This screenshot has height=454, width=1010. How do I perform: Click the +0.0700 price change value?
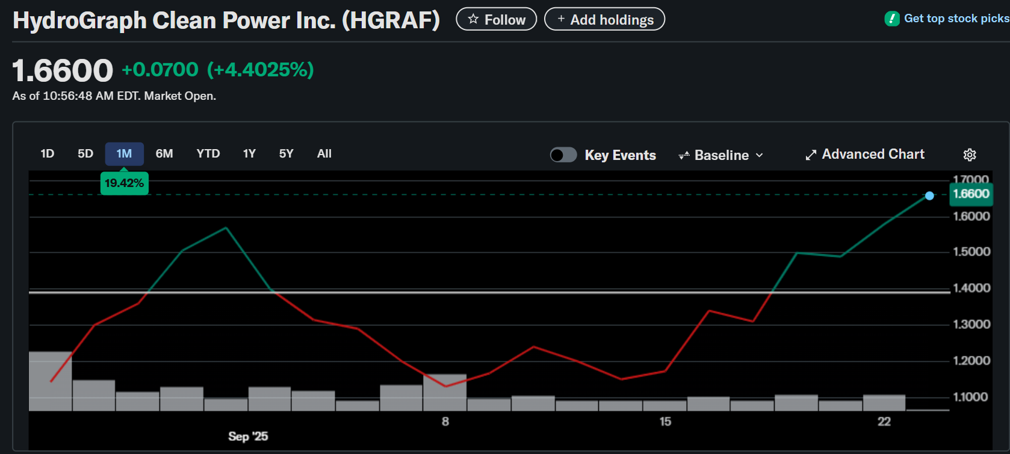pos(160,70)
